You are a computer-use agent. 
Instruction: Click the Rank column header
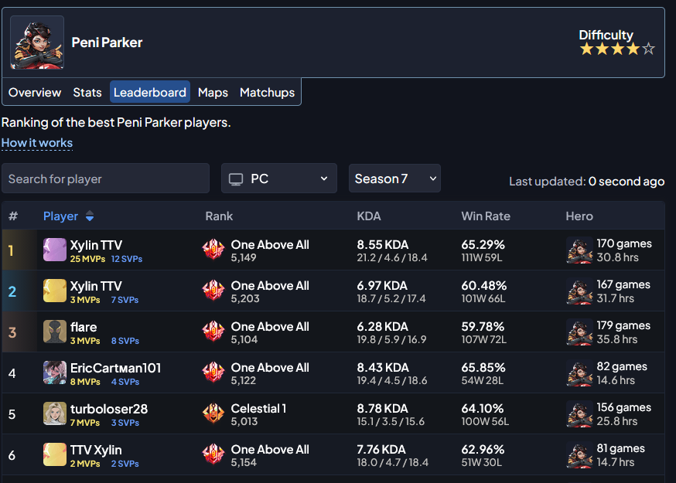click(x=219, y=216)
